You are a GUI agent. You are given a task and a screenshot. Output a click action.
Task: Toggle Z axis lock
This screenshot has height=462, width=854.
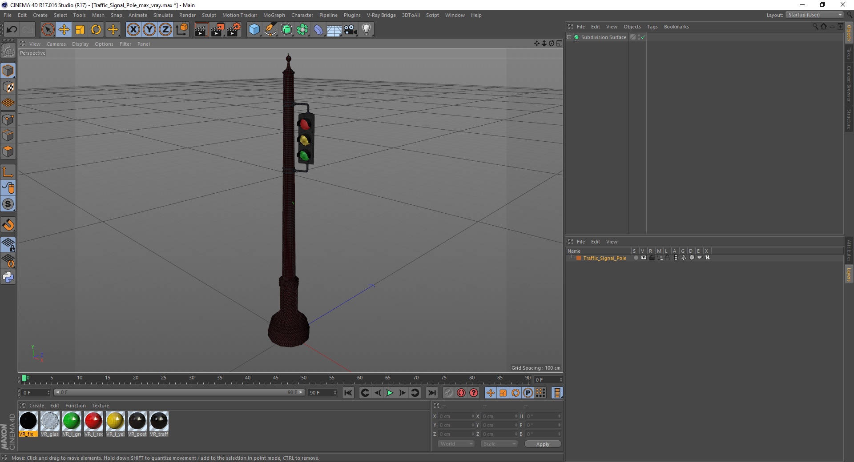(x=165, y=30)
